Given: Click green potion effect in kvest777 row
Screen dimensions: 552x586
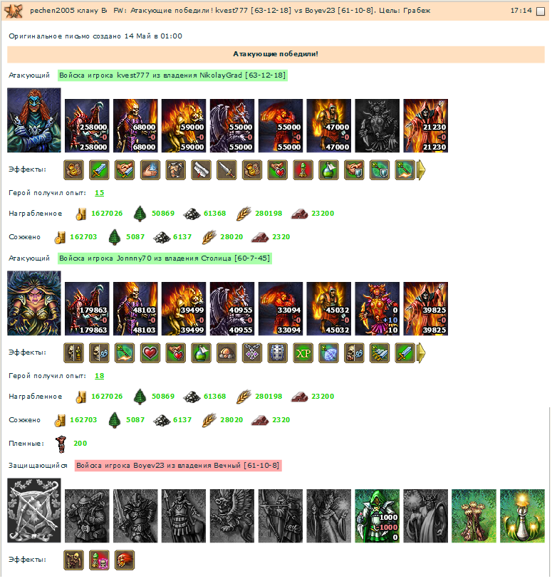Looking at the screenshot, I should (328, 170).
